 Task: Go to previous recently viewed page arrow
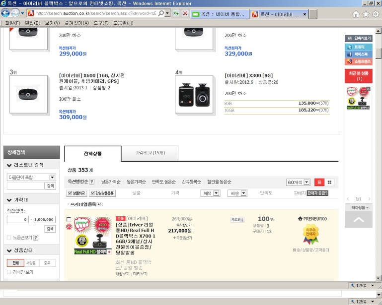pyautogui.click(x=348, y=199)
